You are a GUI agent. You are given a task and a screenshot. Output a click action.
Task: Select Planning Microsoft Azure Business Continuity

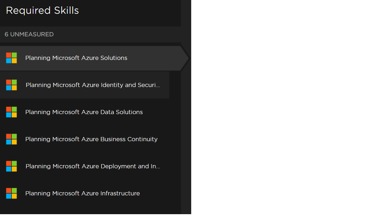(x=91, y=139)
